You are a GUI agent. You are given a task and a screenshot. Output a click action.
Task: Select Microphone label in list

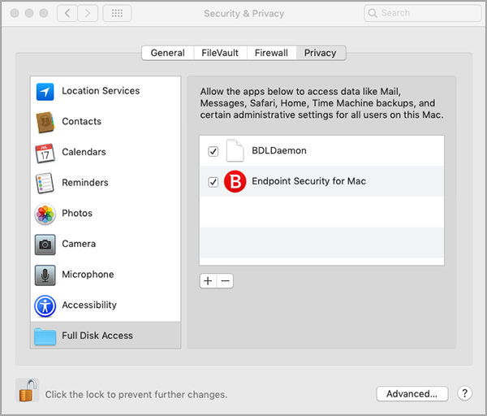pos(88,275)
